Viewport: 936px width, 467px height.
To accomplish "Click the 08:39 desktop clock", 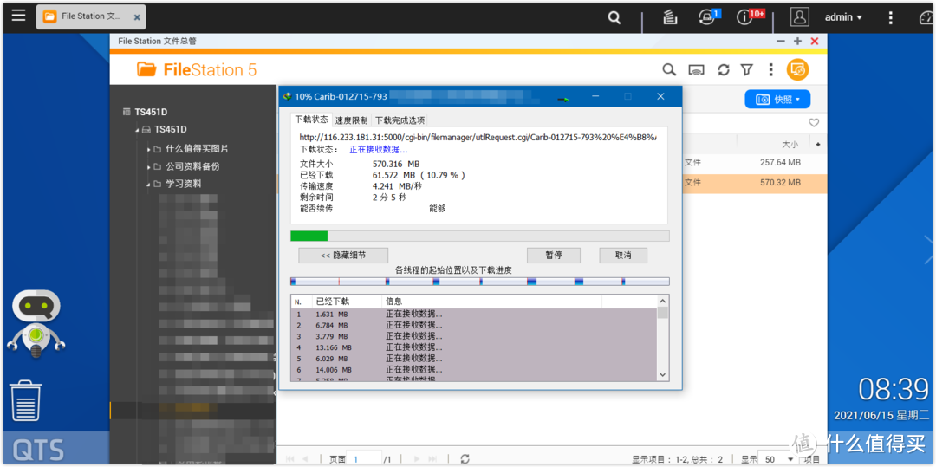I will [x=894, y=390].
